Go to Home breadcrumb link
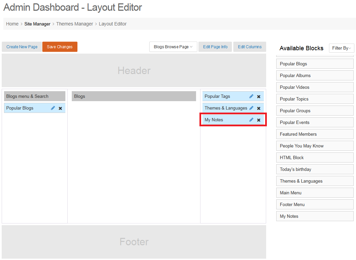Viewport: 356px width, 260px height. click(12, 24)
